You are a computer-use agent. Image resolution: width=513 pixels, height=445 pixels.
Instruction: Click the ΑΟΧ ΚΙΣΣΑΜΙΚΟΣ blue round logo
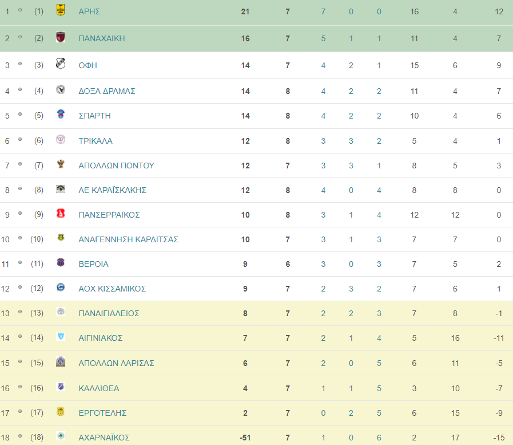coord(61,288)
